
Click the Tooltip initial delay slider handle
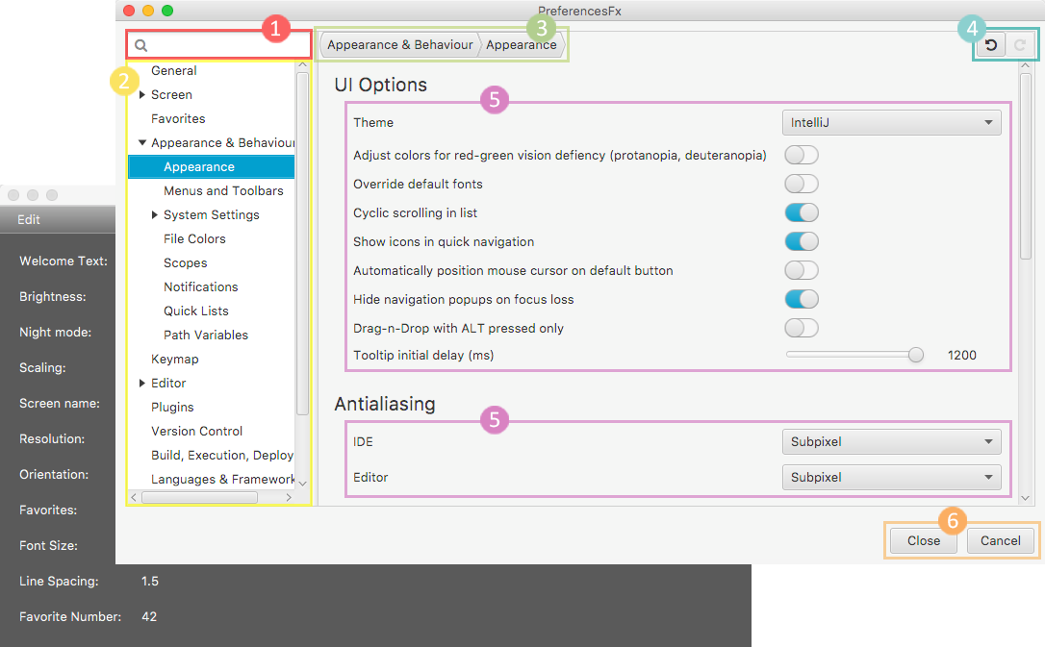click(915, 354)
